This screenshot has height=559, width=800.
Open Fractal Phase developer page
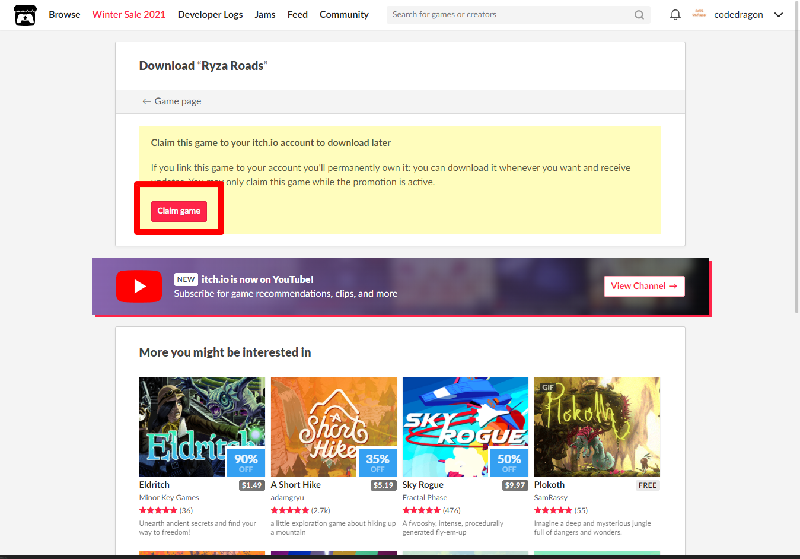pos(425,498)
